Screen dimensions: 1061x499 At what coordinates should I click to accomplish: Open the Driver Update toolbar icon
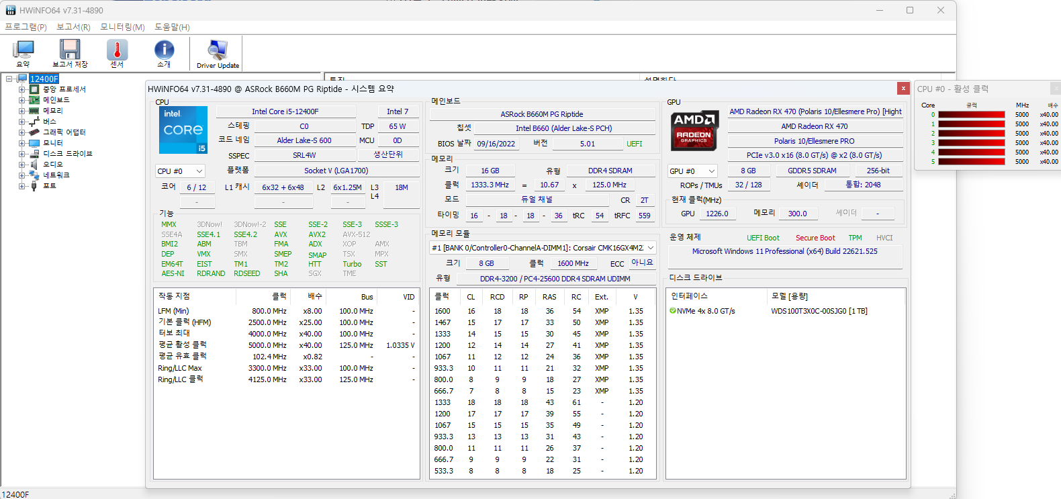pos(218,50)
